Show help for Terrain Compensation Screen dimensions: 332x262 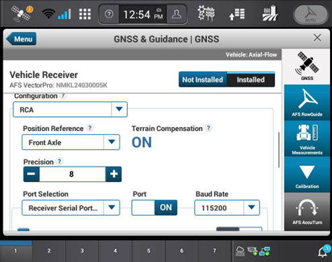[208, 128]
